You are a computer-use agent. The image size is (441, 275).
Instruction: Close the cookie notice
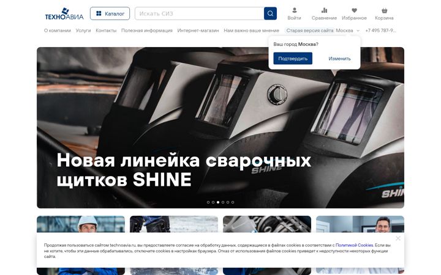(x=398, y=238)
